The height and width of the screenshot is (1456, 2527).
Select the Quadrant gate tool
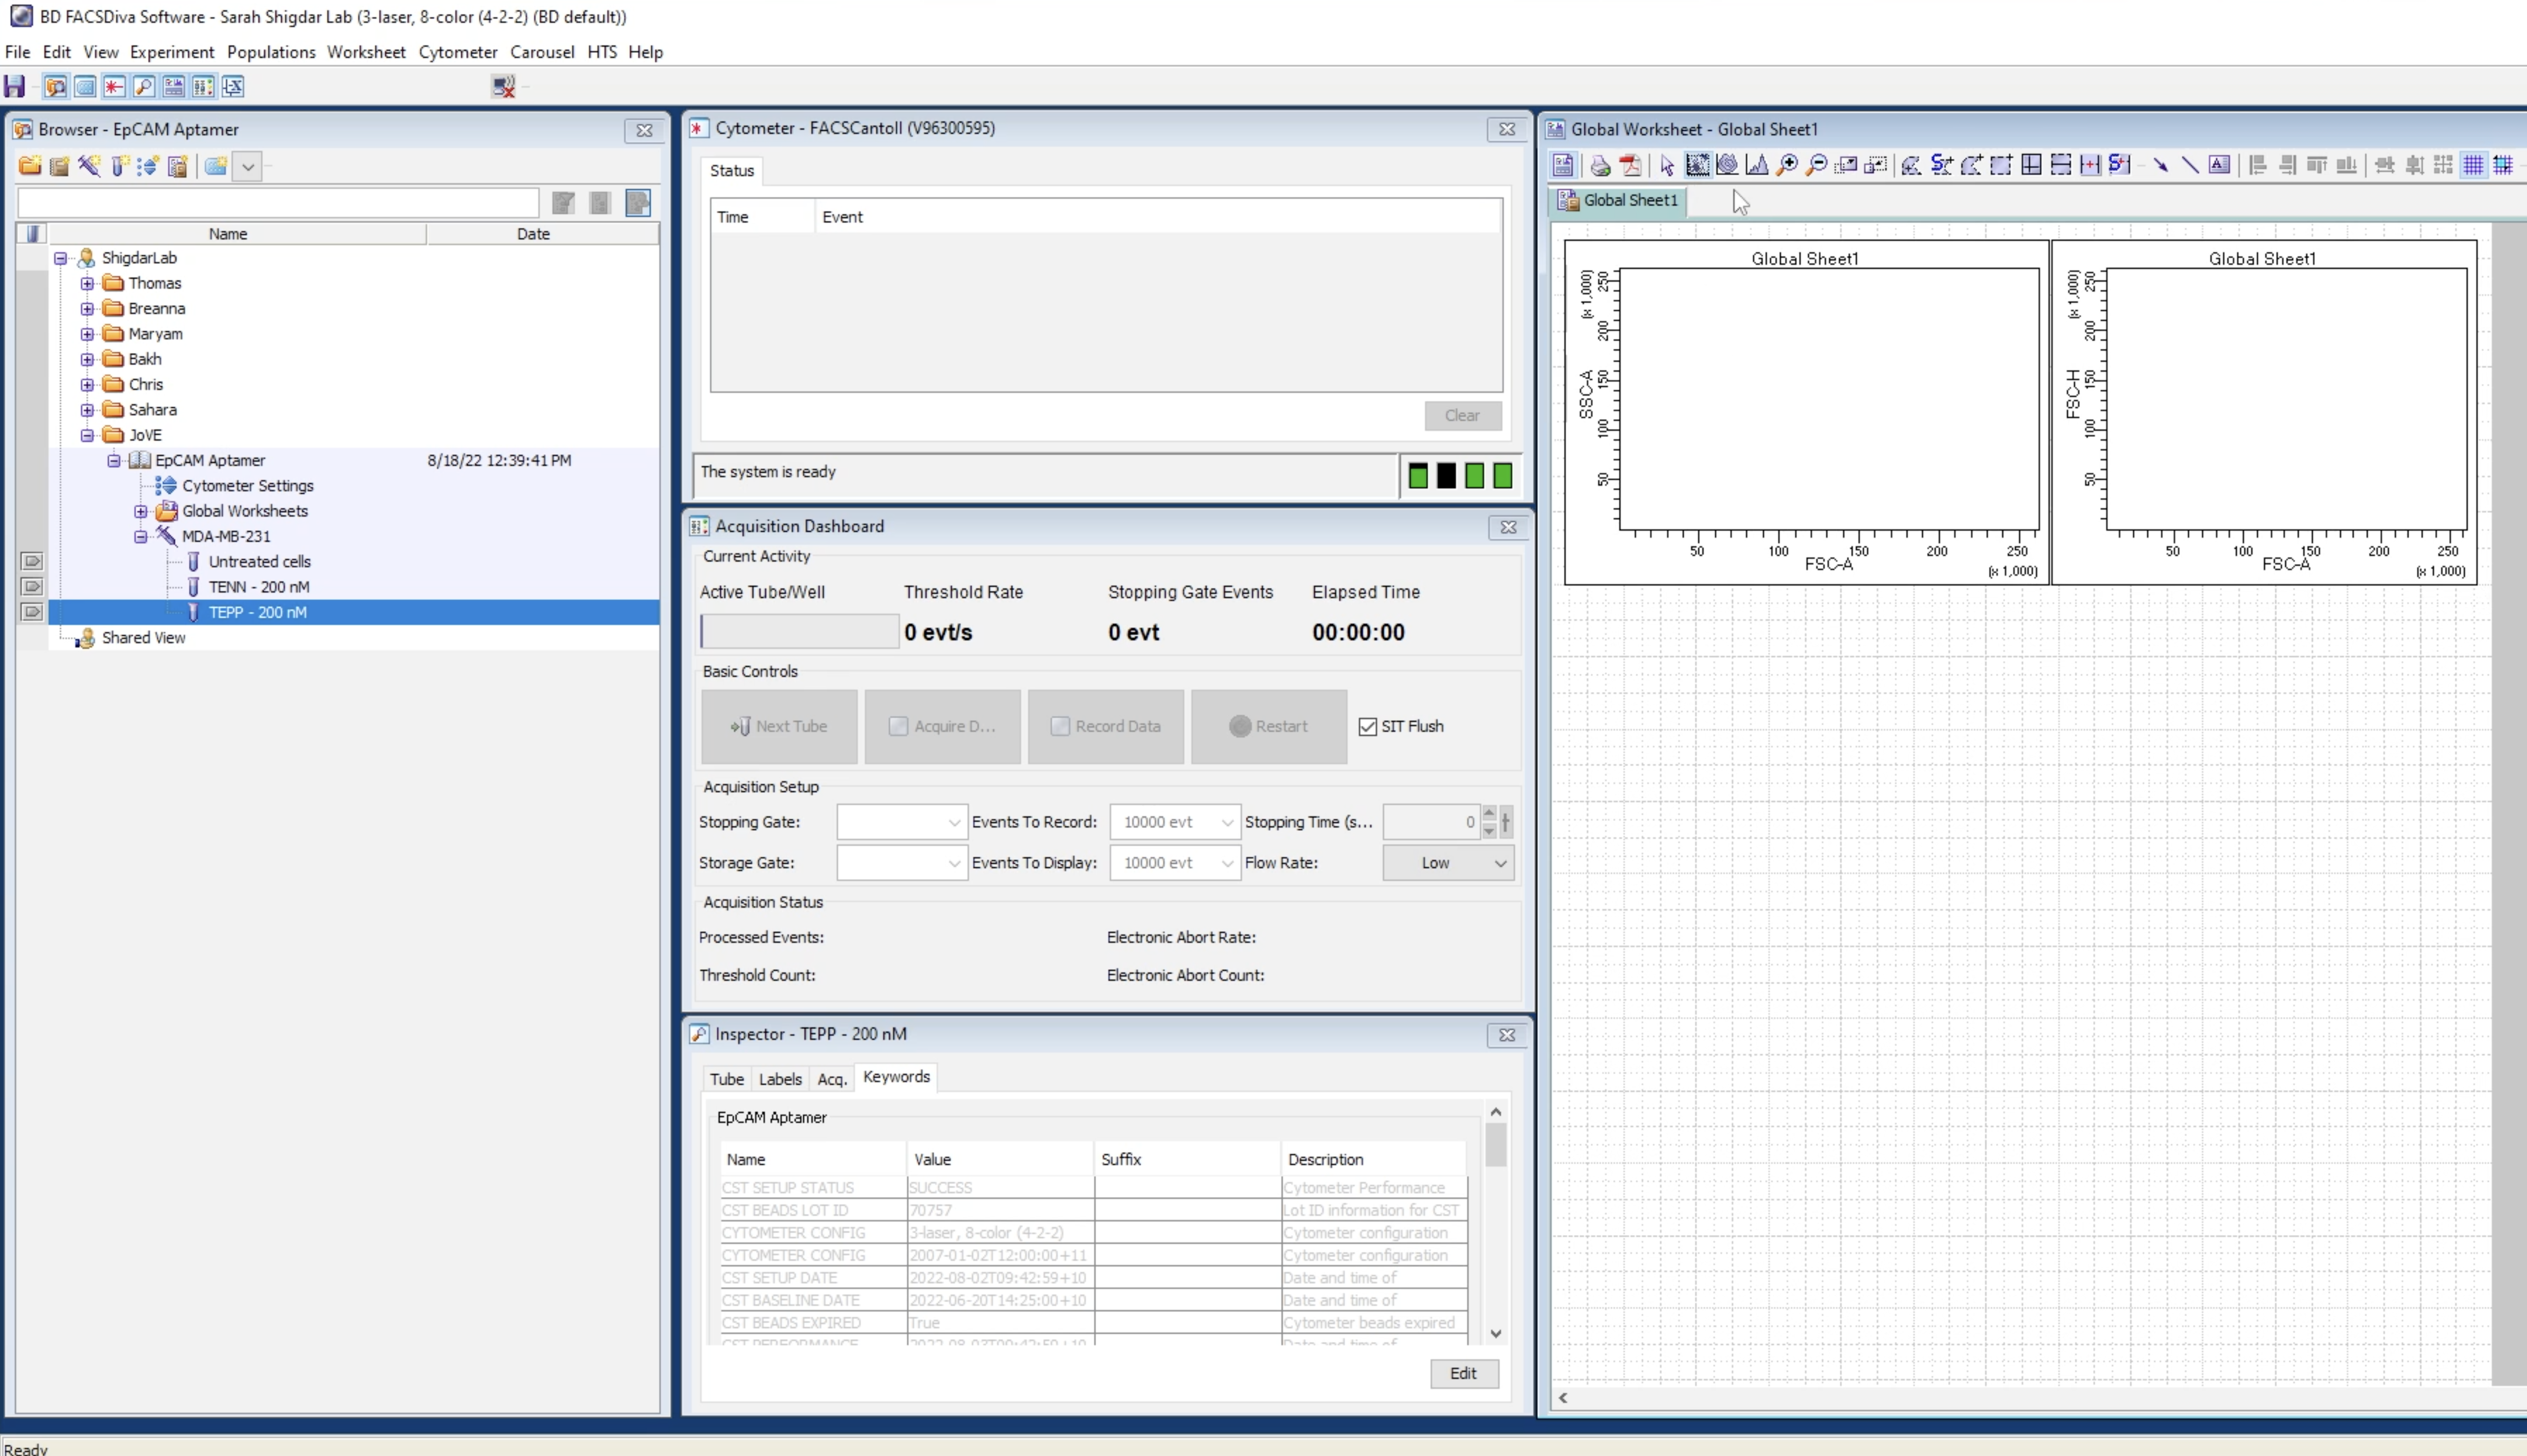tap(2031, 165)
